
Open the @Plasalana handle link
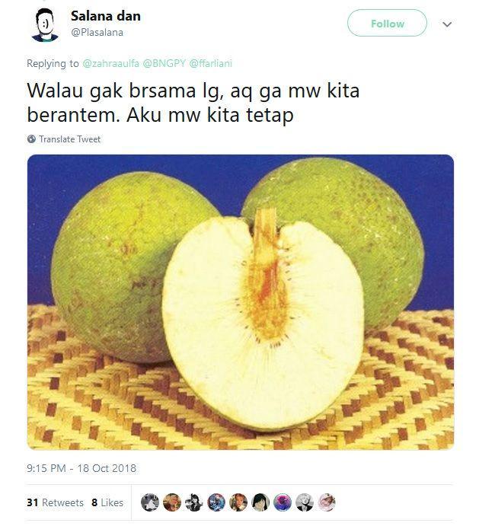click(97, 33)
